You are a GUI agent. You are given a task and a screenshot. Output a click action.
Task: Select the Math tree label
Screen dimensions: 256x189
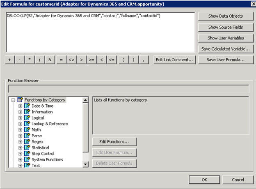pyautogui.click(x=36, y=130)
